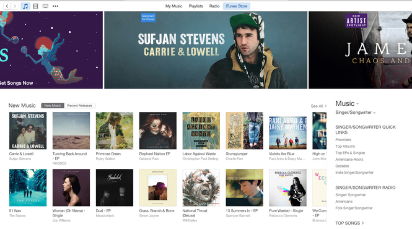Expand the TOP SONGS section
This screenshot has width=412, height=229.
[349, 223]
